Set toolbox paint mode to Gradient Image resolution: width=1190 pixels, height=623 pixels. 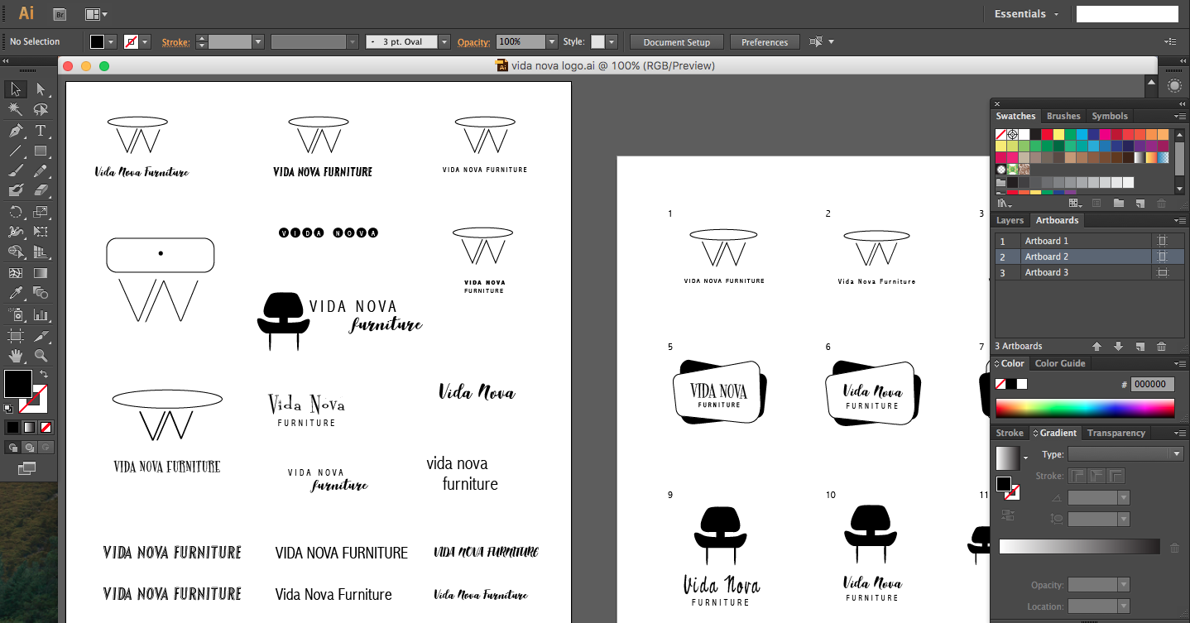click(29, 428)
